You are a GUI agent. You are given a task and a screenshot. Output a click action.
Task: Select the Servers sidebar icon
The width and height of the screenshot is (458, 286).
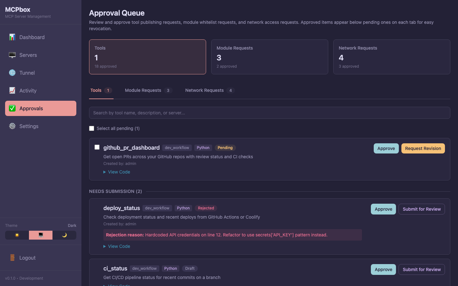tap(12, 55)
